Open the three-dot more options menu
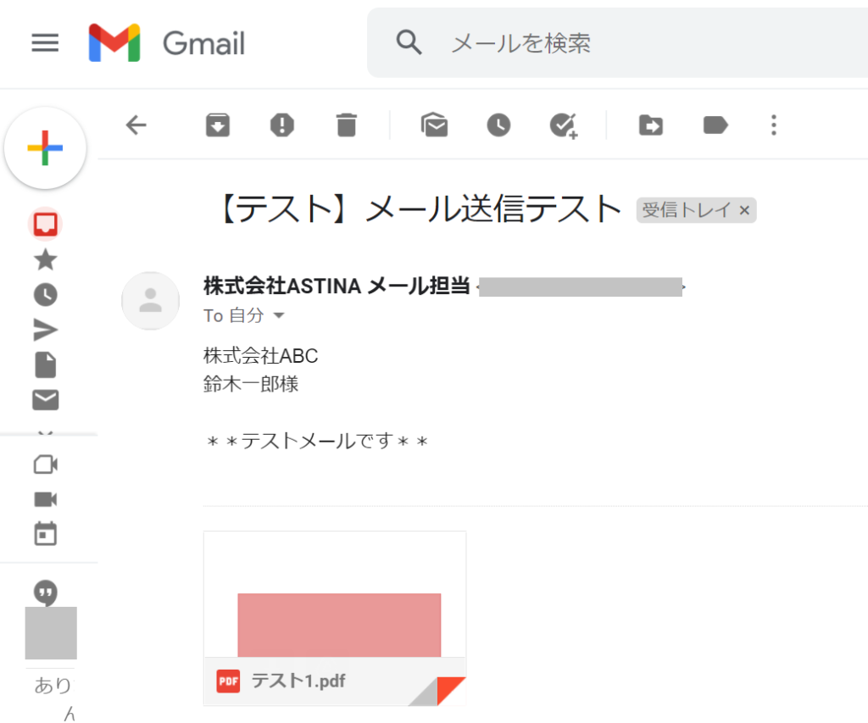The width and height of the screenshot is (868, 723). (774, 125)
